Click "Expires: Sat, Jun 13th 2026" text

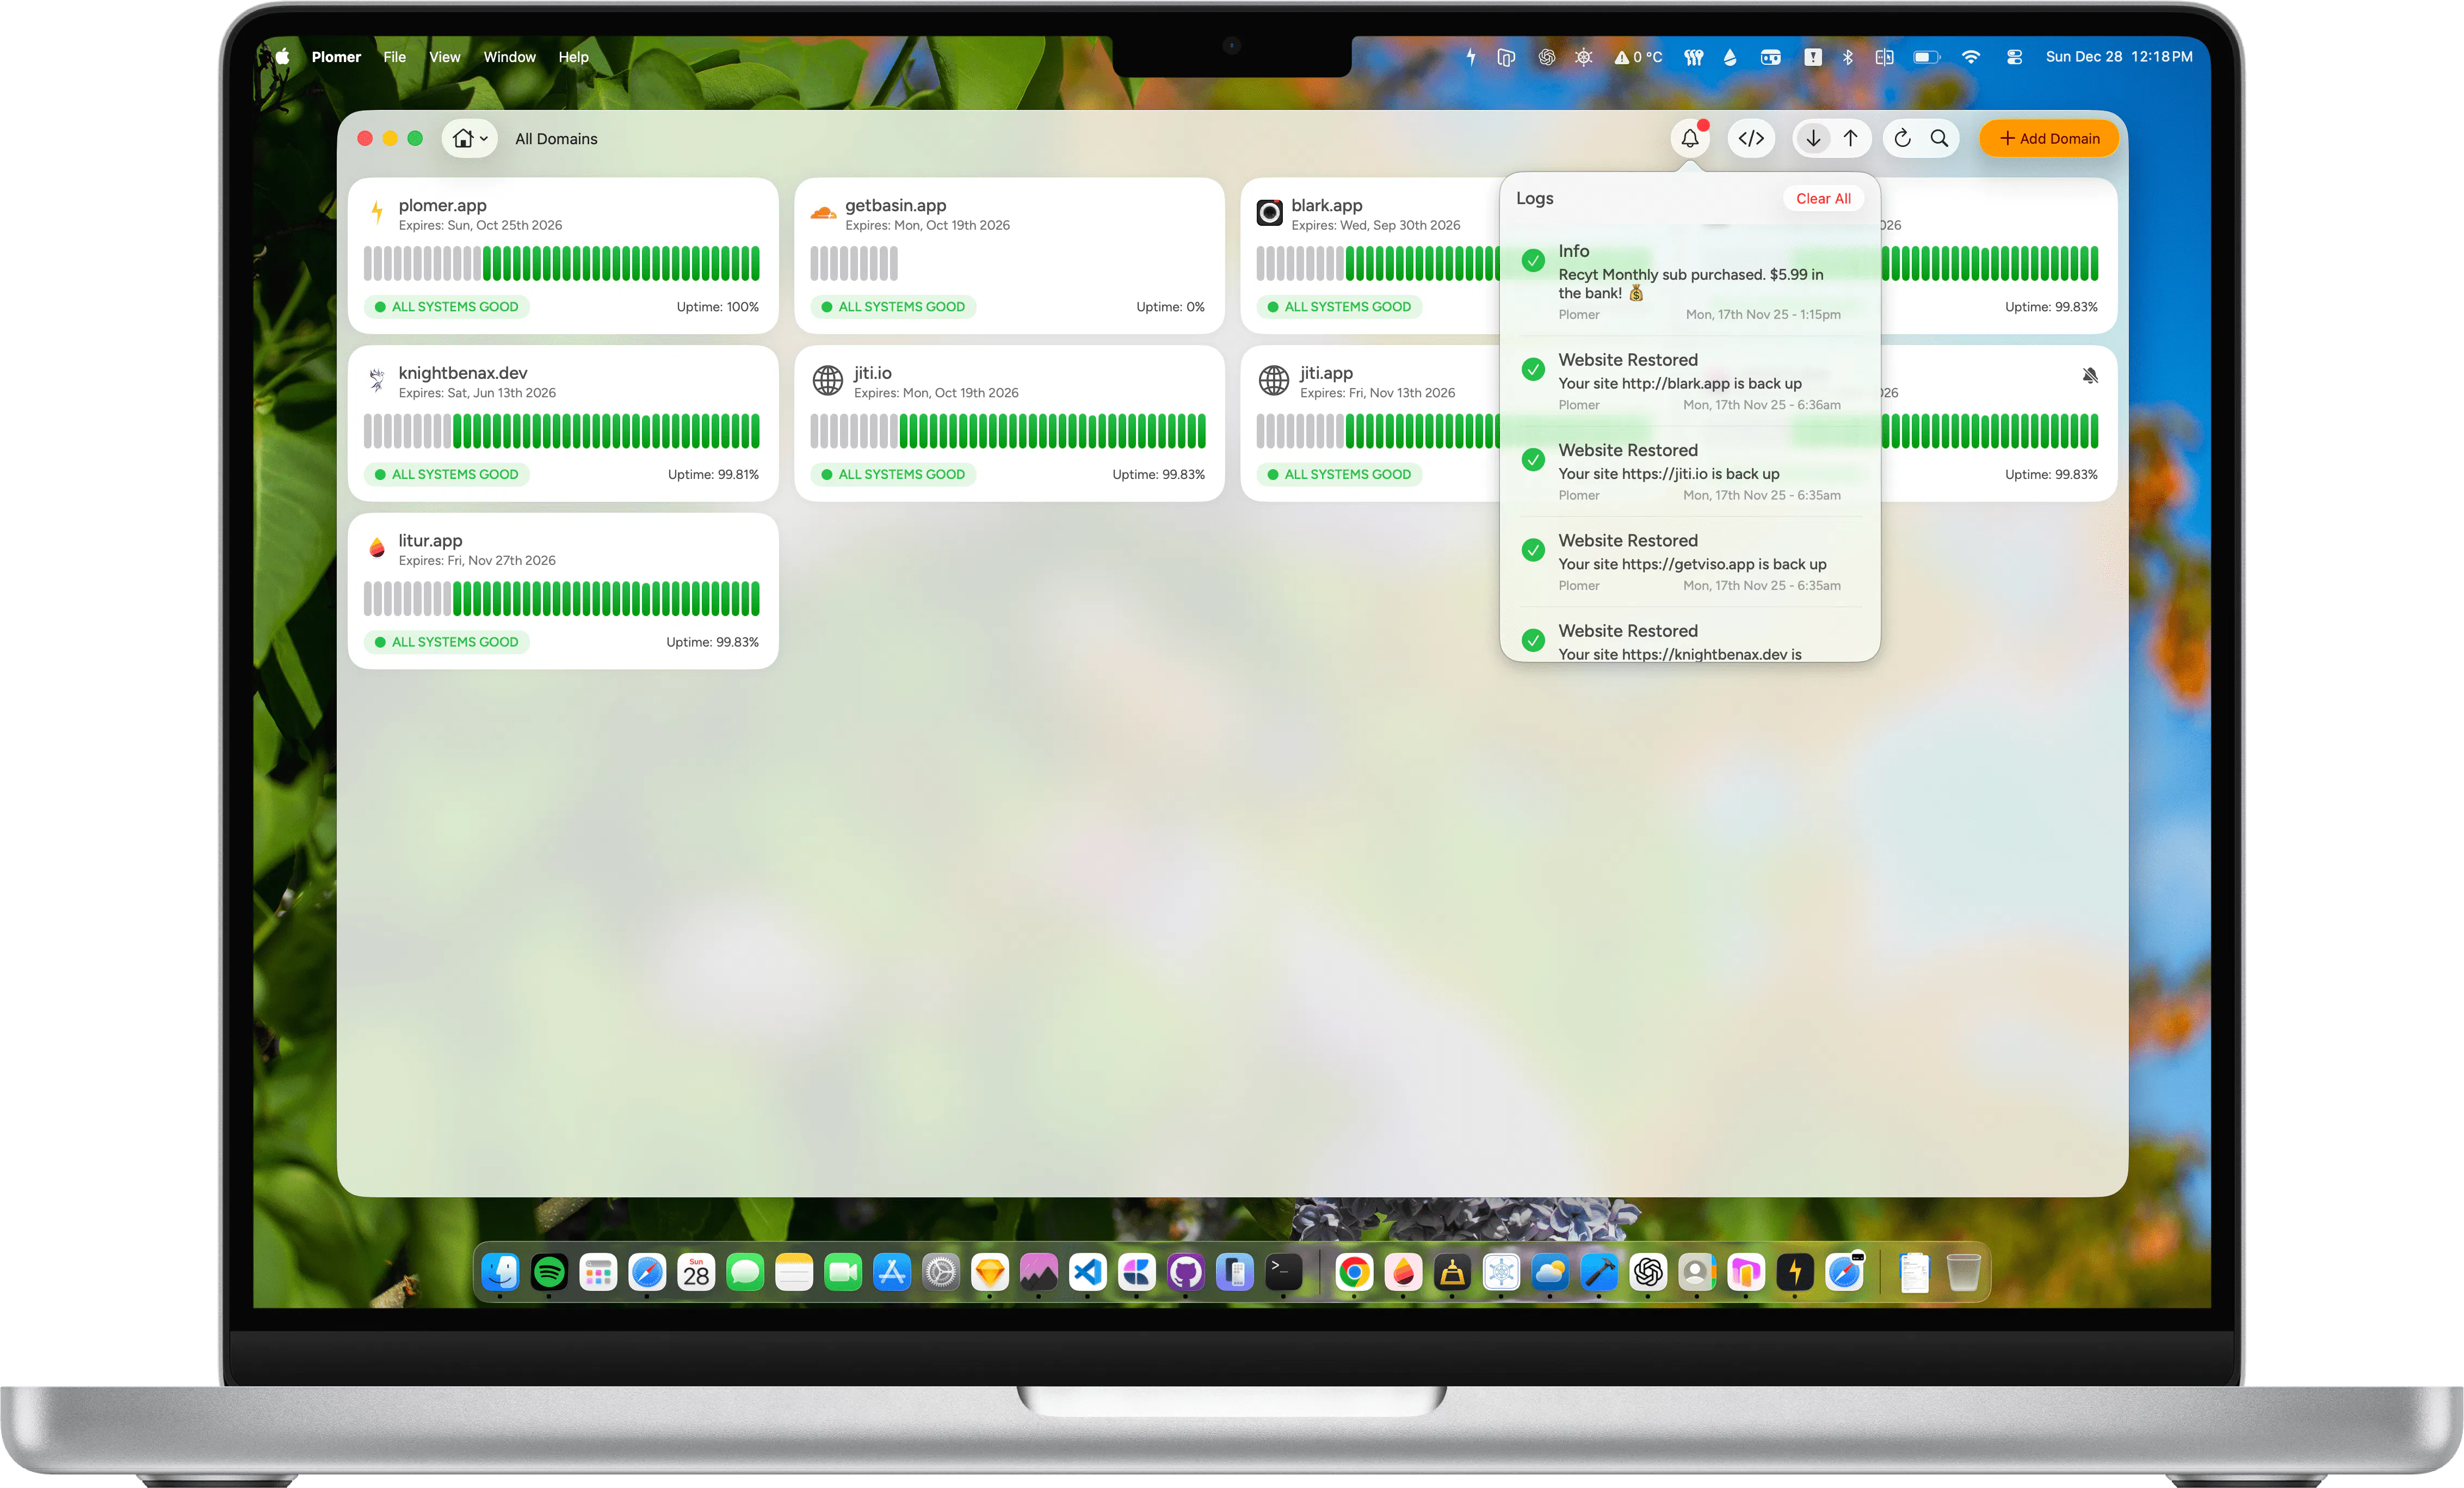pos(477,392)
